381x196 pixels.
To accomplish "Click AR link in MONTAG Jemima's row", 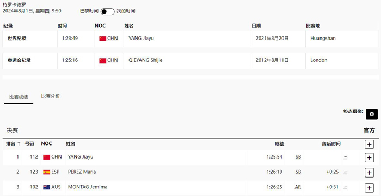I will (x=298, y=187).
